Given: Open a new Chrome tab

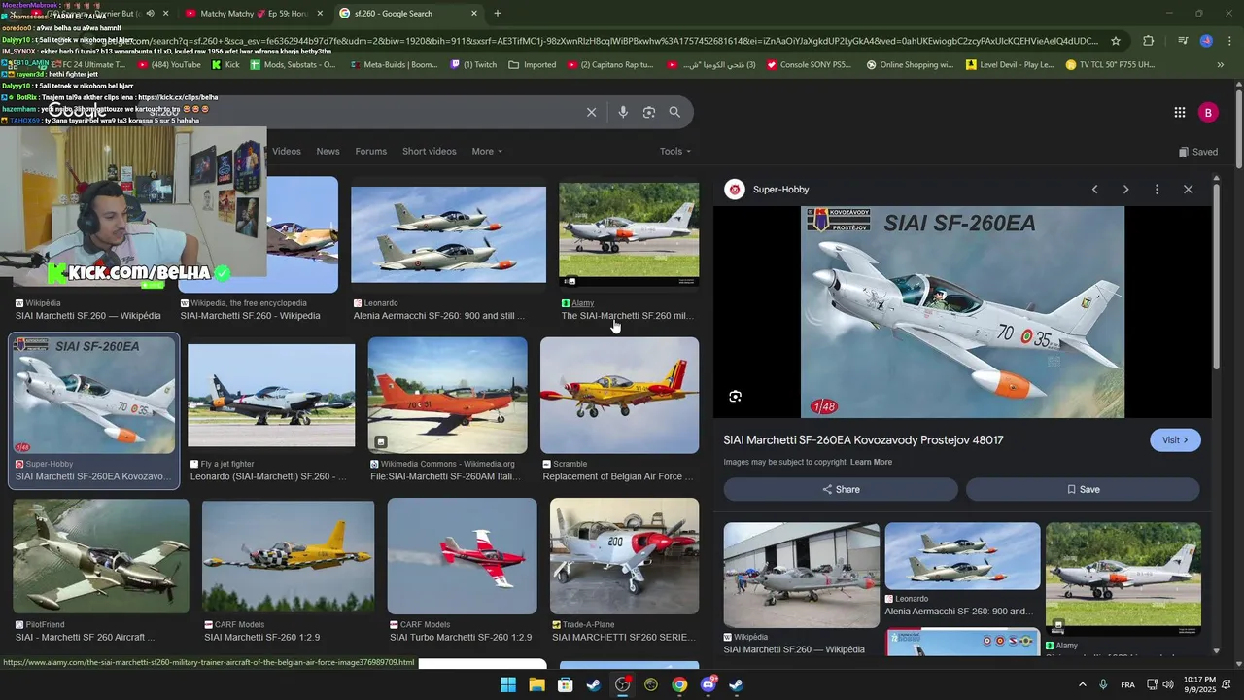Looking at the screenshot, I should click(x=498, y=14).
